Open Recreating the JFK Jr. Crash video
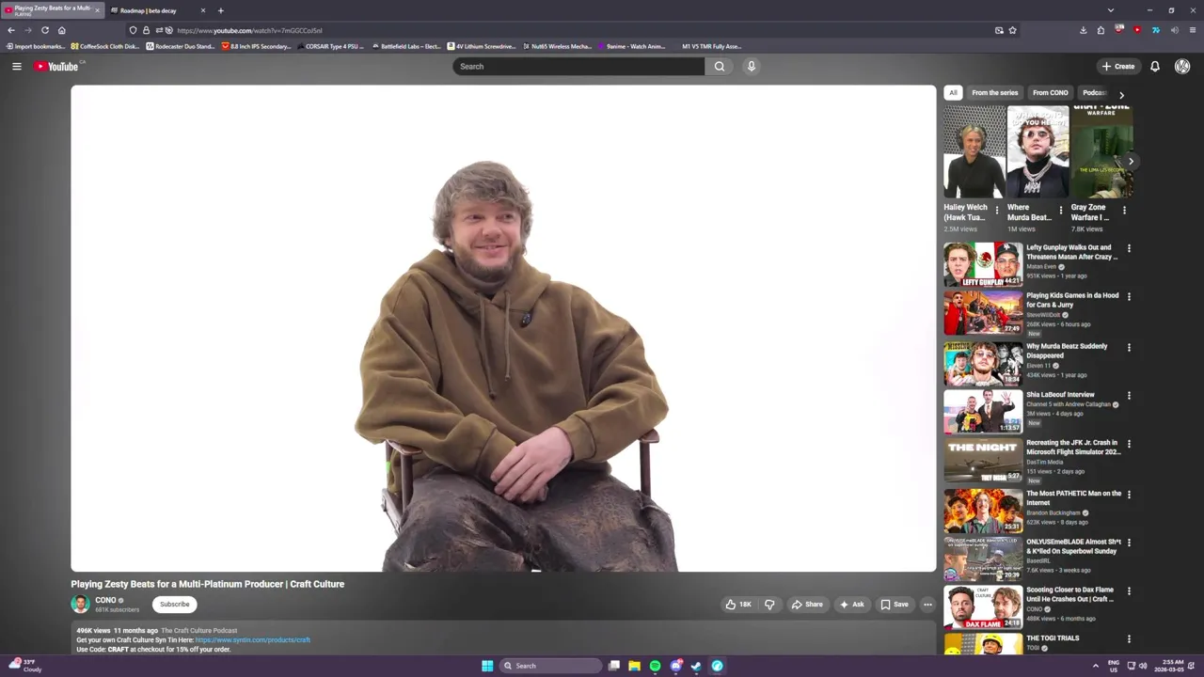This screenshot has height=677, width=1204. (x=983, y=461)
